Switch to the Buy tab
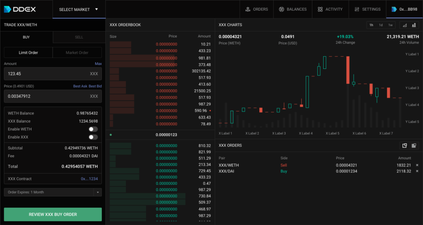This screenshot has height=225, width=423. (26, 37)
